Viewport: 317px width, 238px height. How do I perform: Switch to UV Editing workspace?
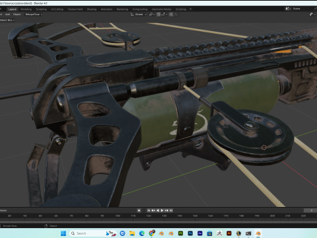point(57,9)
